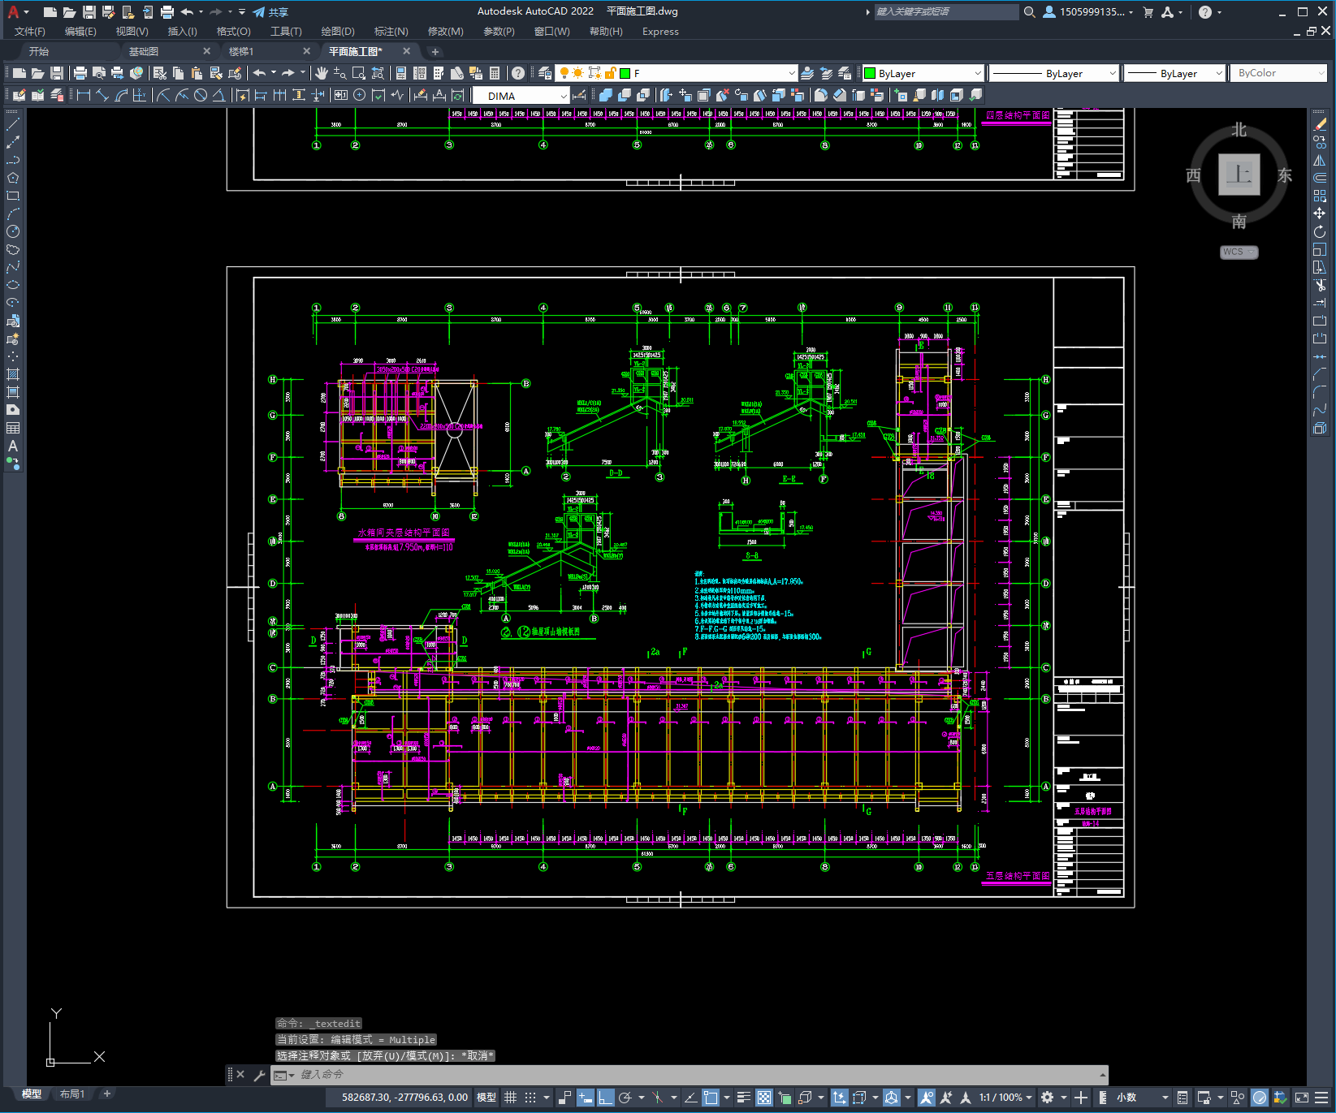Expand the undo history dropdown arrow
The image size is (1336, 1113).
(273, 73)
